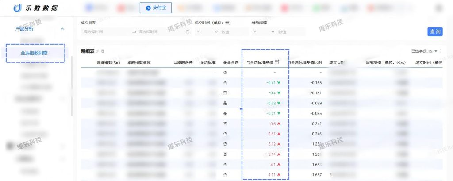
Task: Collapse the 产品分析 menu section
Action: click(62, 29)
